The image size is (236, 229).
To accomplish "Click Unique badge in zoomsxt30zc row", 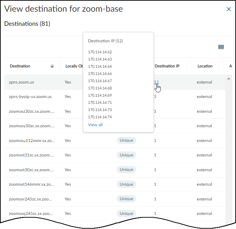I will pyautogui.click(x=126, y=170).
